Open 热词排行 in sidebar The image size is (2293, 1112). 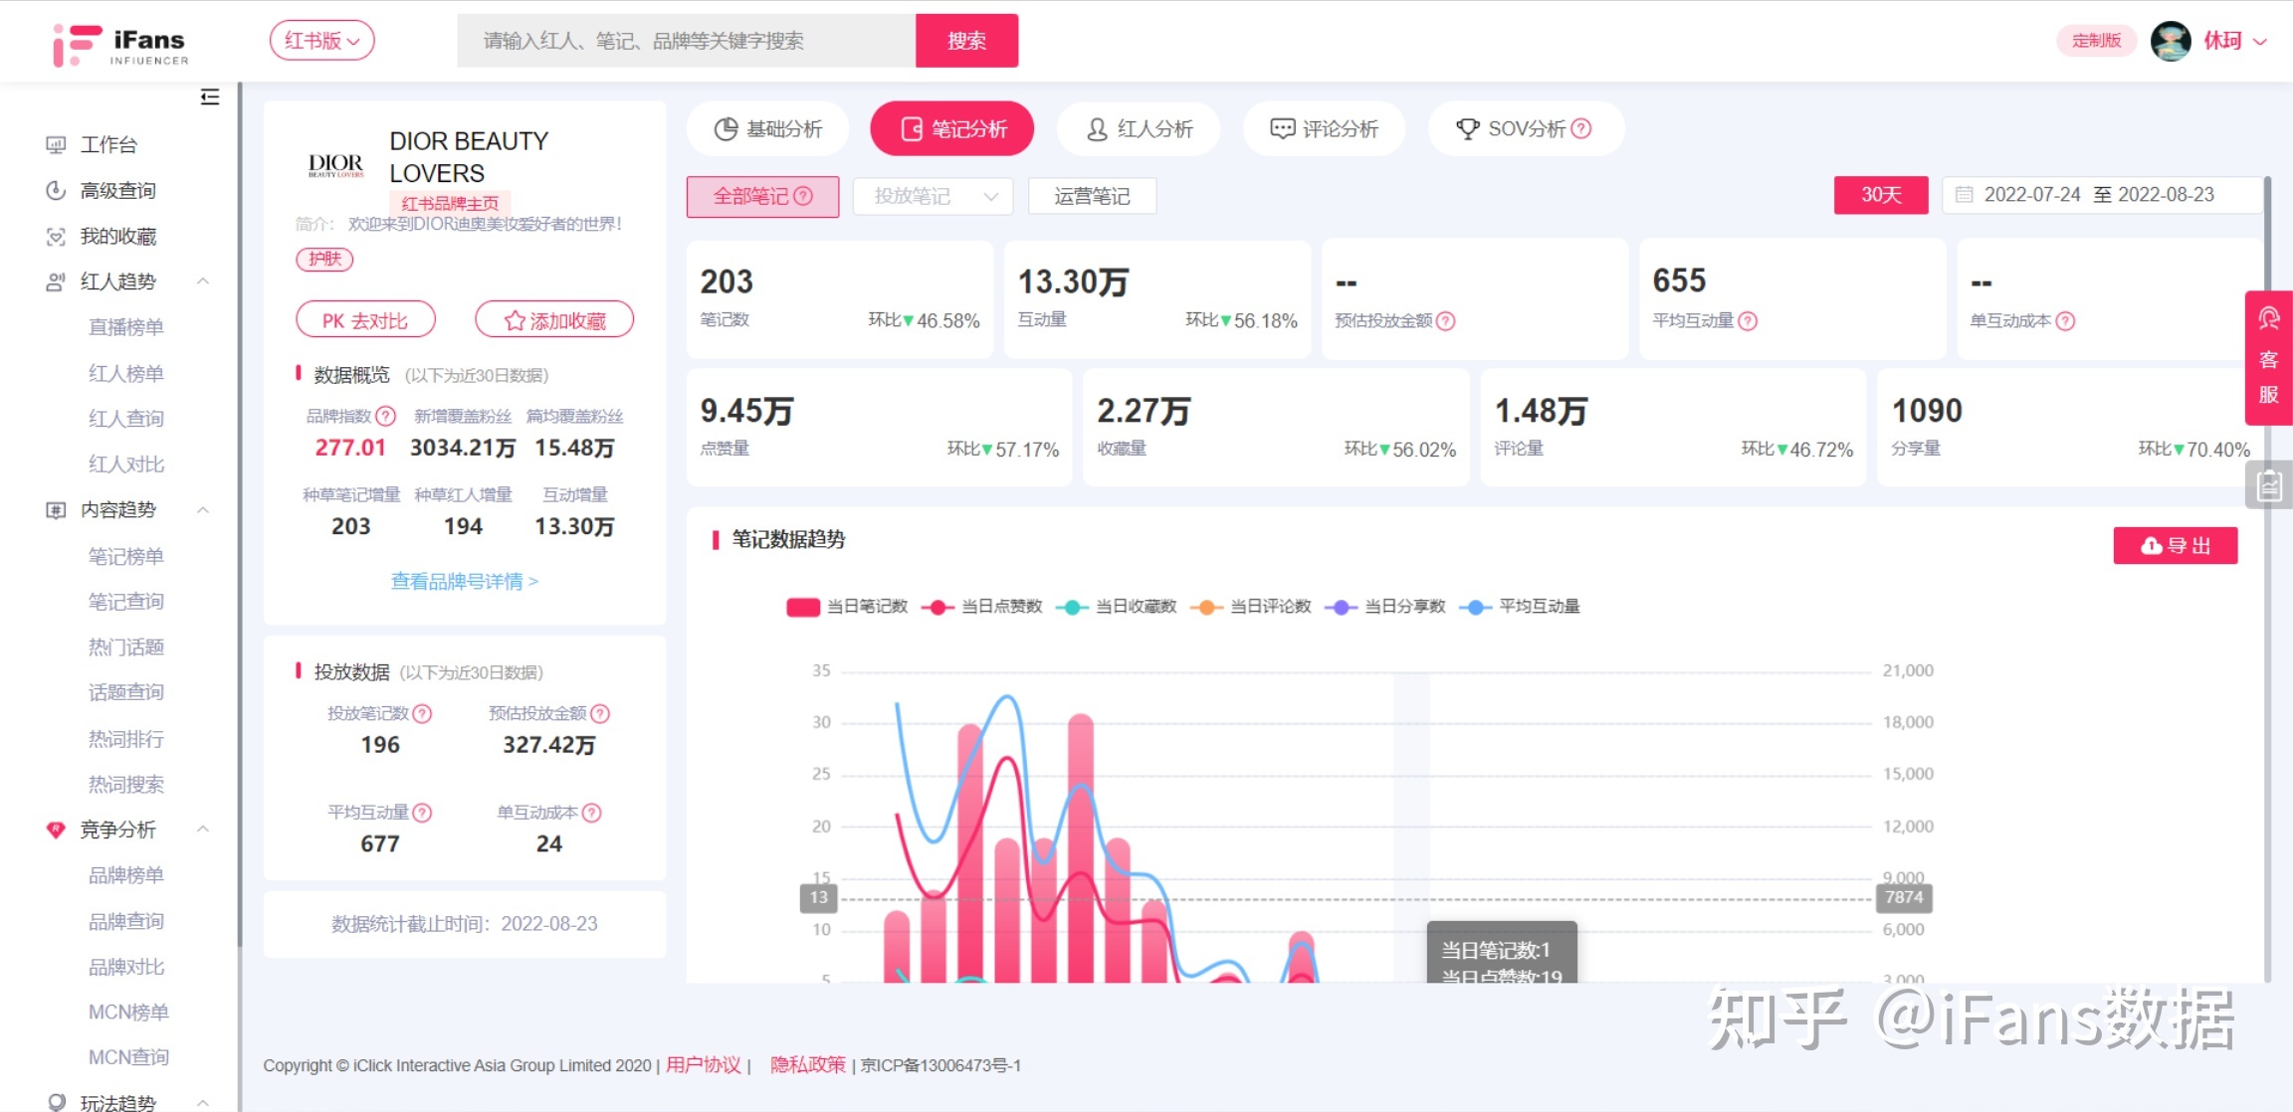[126, 739]
